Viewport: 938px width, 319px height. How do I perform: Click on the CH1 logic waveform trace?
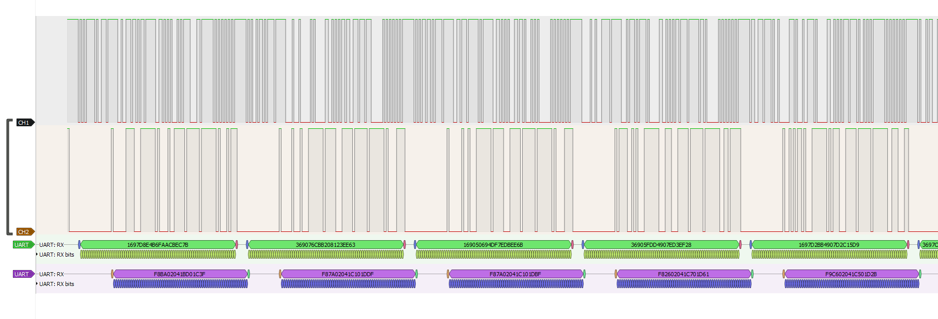pyautogui.click(x=502, y=71)
